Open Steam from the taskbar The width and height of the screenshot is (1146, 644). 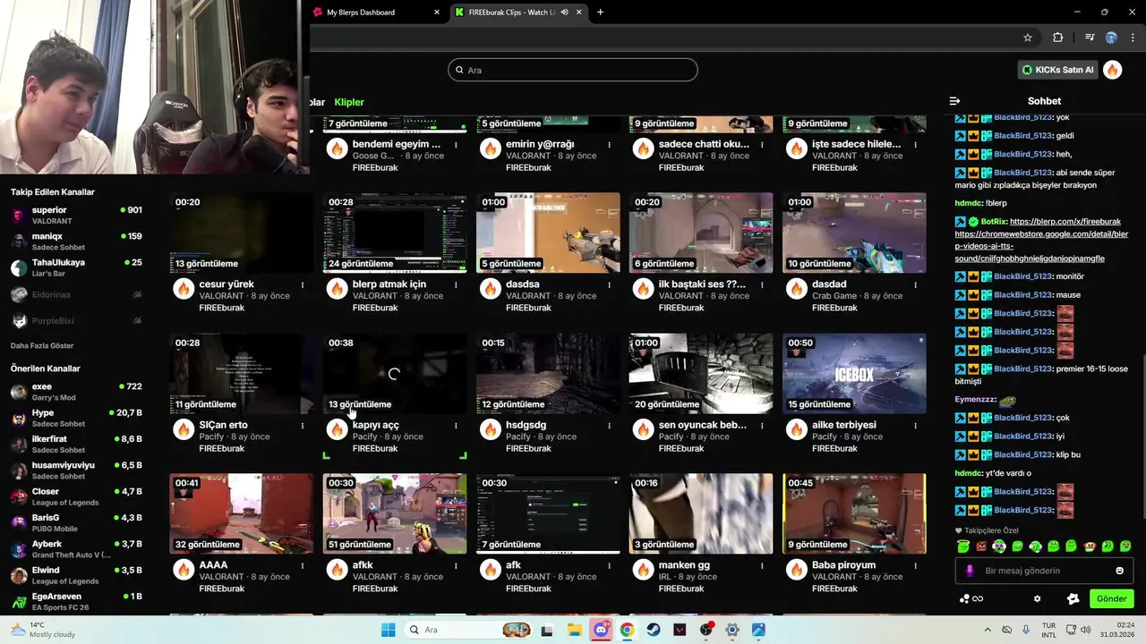coord(654,630)
